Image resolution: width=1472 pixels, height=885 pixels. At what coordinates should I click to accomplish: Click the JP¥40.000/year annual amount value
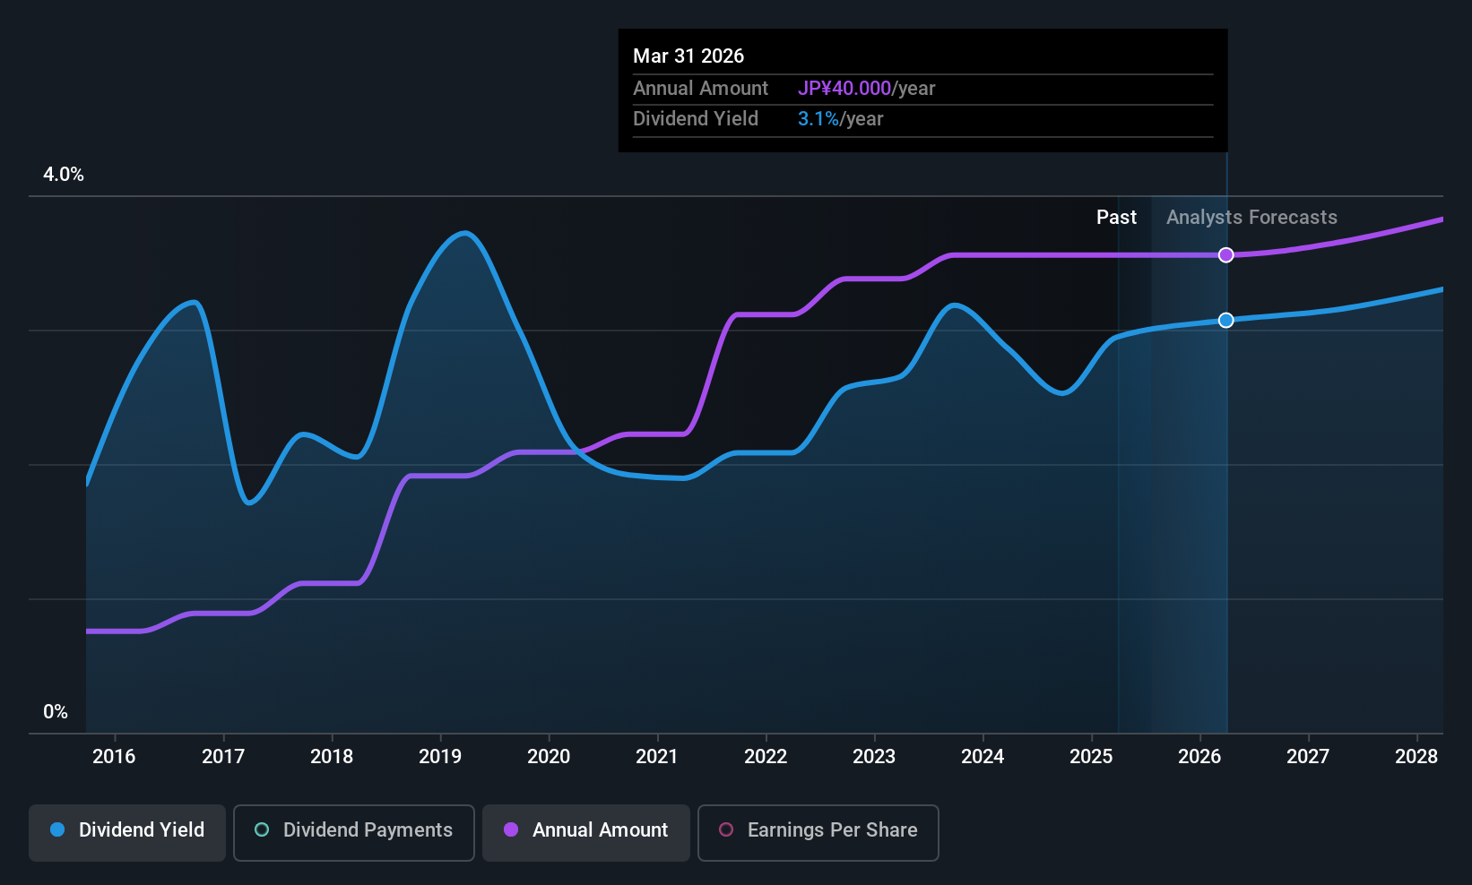coord(866,89)
